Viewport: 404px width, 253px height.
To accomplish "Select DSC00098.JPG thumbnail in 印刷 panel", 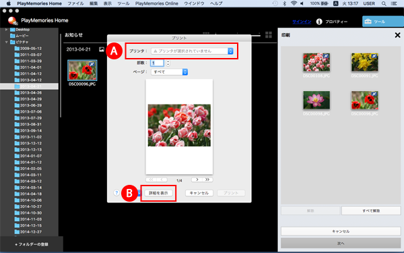I will pyautogui.click(x=316, y=100).
